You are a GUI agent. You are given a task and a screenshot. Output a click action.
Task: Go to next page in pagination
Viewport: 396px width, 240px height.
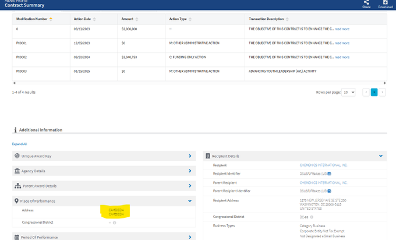tap(383, 92)
